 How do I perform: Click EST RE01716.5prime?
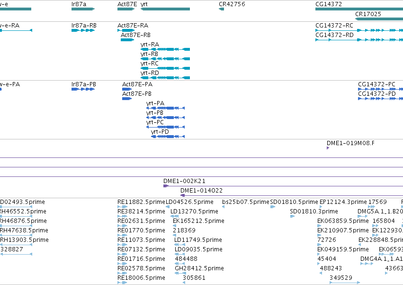point(122,264)
